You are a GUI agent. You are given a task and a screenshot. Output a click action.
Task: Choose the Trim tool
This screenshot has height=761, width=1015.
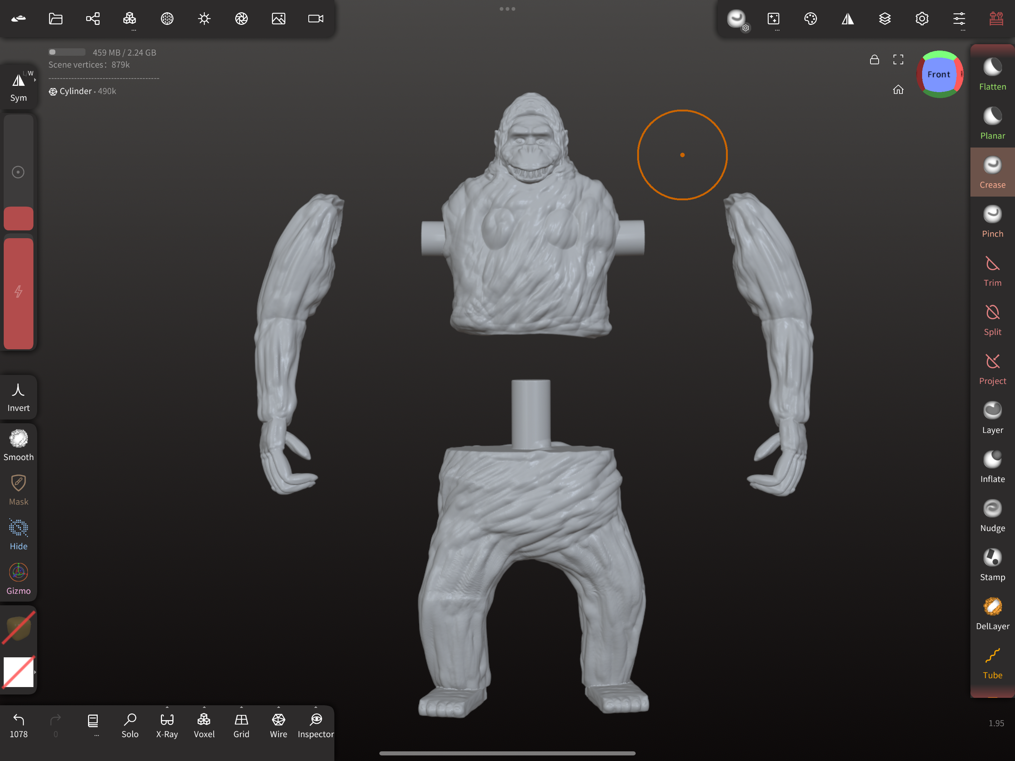(992, 271)
